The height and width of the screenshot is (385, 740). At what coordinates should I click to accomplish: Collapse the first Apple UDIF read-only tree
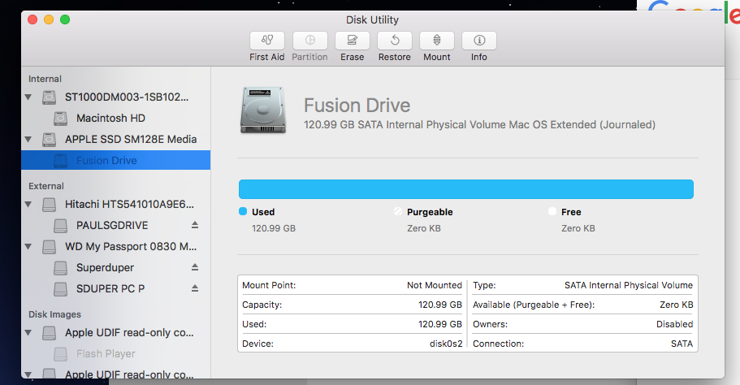(28, 333)
